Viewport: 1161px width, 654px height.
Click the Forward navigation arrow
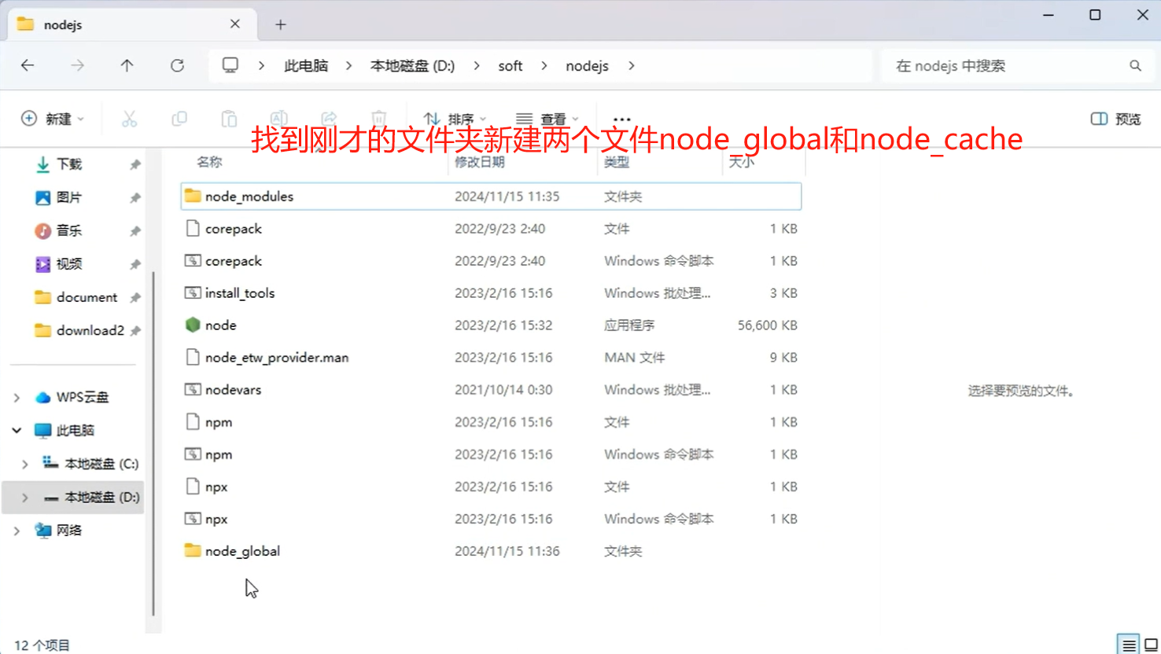[77, 65]
